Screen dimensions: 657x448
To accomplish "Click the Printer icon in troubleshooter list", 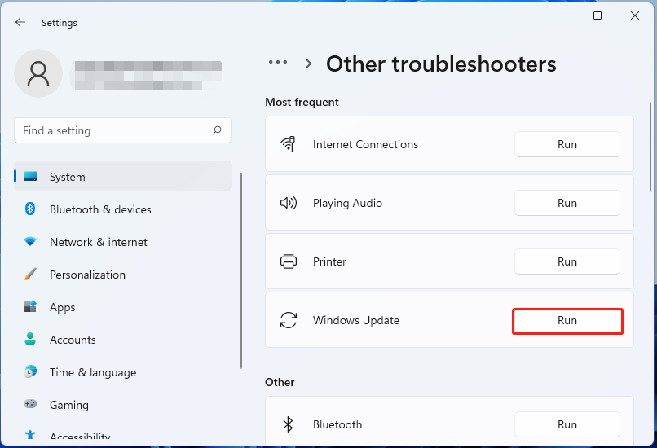I will tap(289, 261).
